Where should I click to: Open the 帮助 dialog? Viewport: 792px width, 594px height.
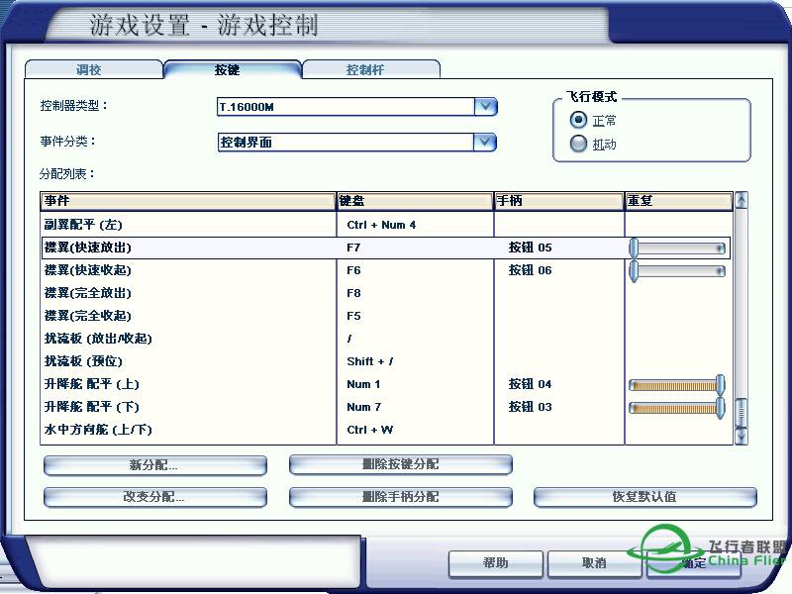pos(495,563)
